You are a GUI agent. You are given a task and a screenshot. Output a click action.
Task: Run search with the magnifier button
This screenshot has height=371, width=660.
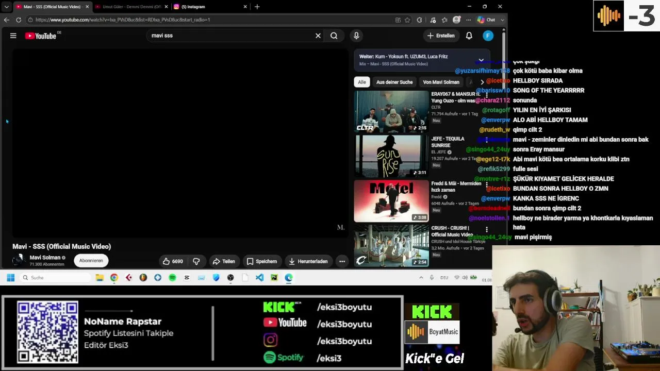coord(334,36)
